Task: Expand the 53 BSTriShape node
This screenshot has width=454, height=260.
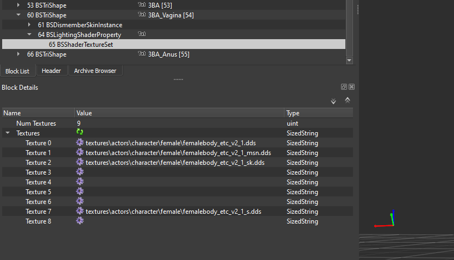Action: coord(18,5)
